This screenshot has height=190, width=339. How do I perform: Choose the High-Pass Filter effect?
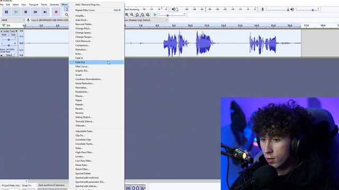pyautogui.click(x=96, y=153)
